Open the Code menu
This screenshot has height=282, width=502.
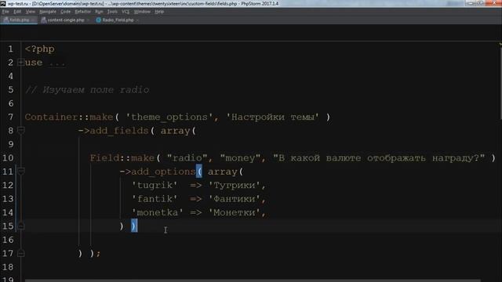click(65, 12)
